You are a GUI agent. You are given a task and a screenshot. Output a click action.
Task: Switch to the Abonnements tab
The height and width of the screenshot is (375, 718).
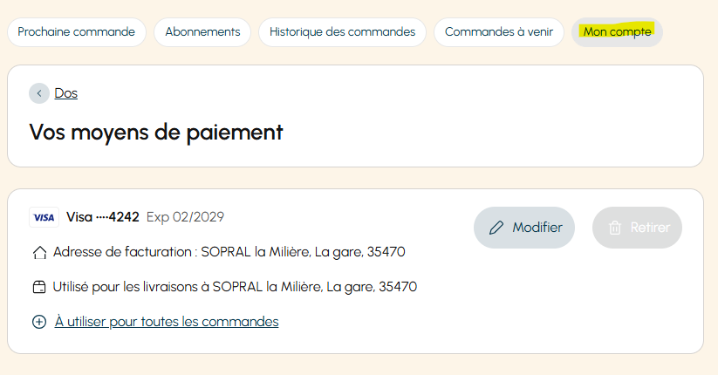pos(202,32)
